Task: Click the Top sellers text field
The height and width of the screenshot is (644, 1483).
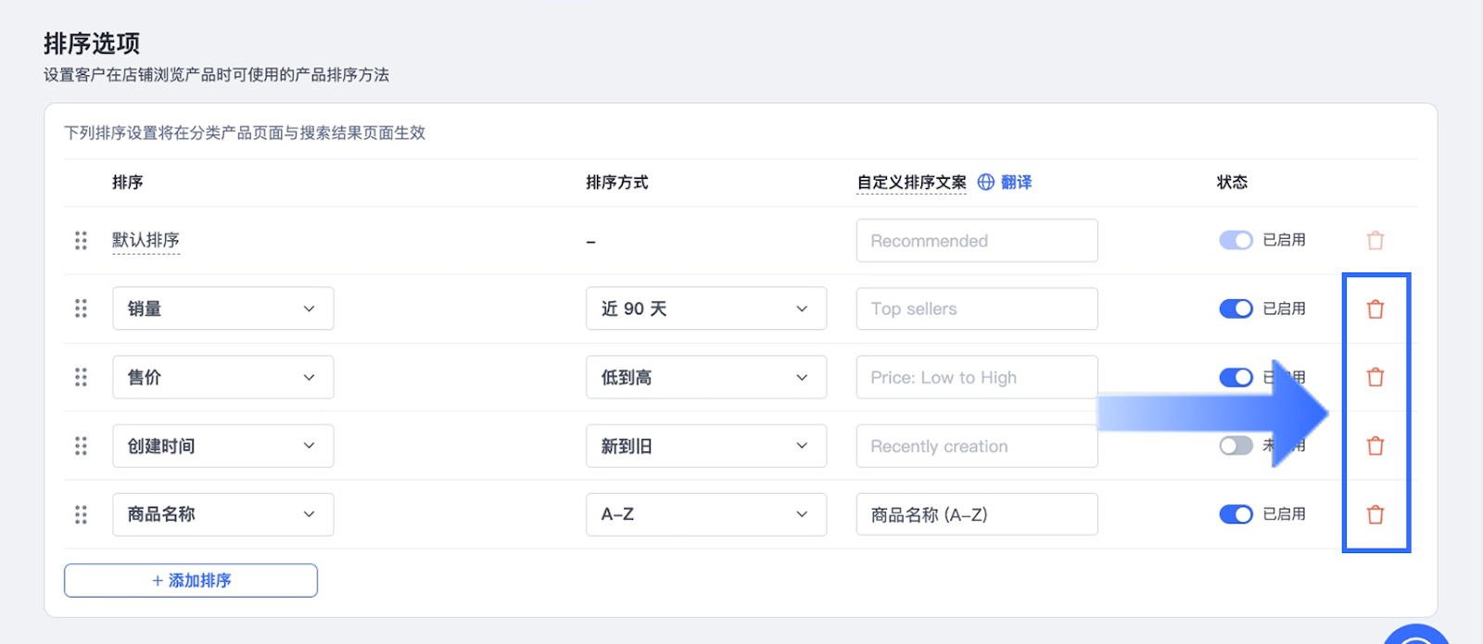Action: click(976, 309)
